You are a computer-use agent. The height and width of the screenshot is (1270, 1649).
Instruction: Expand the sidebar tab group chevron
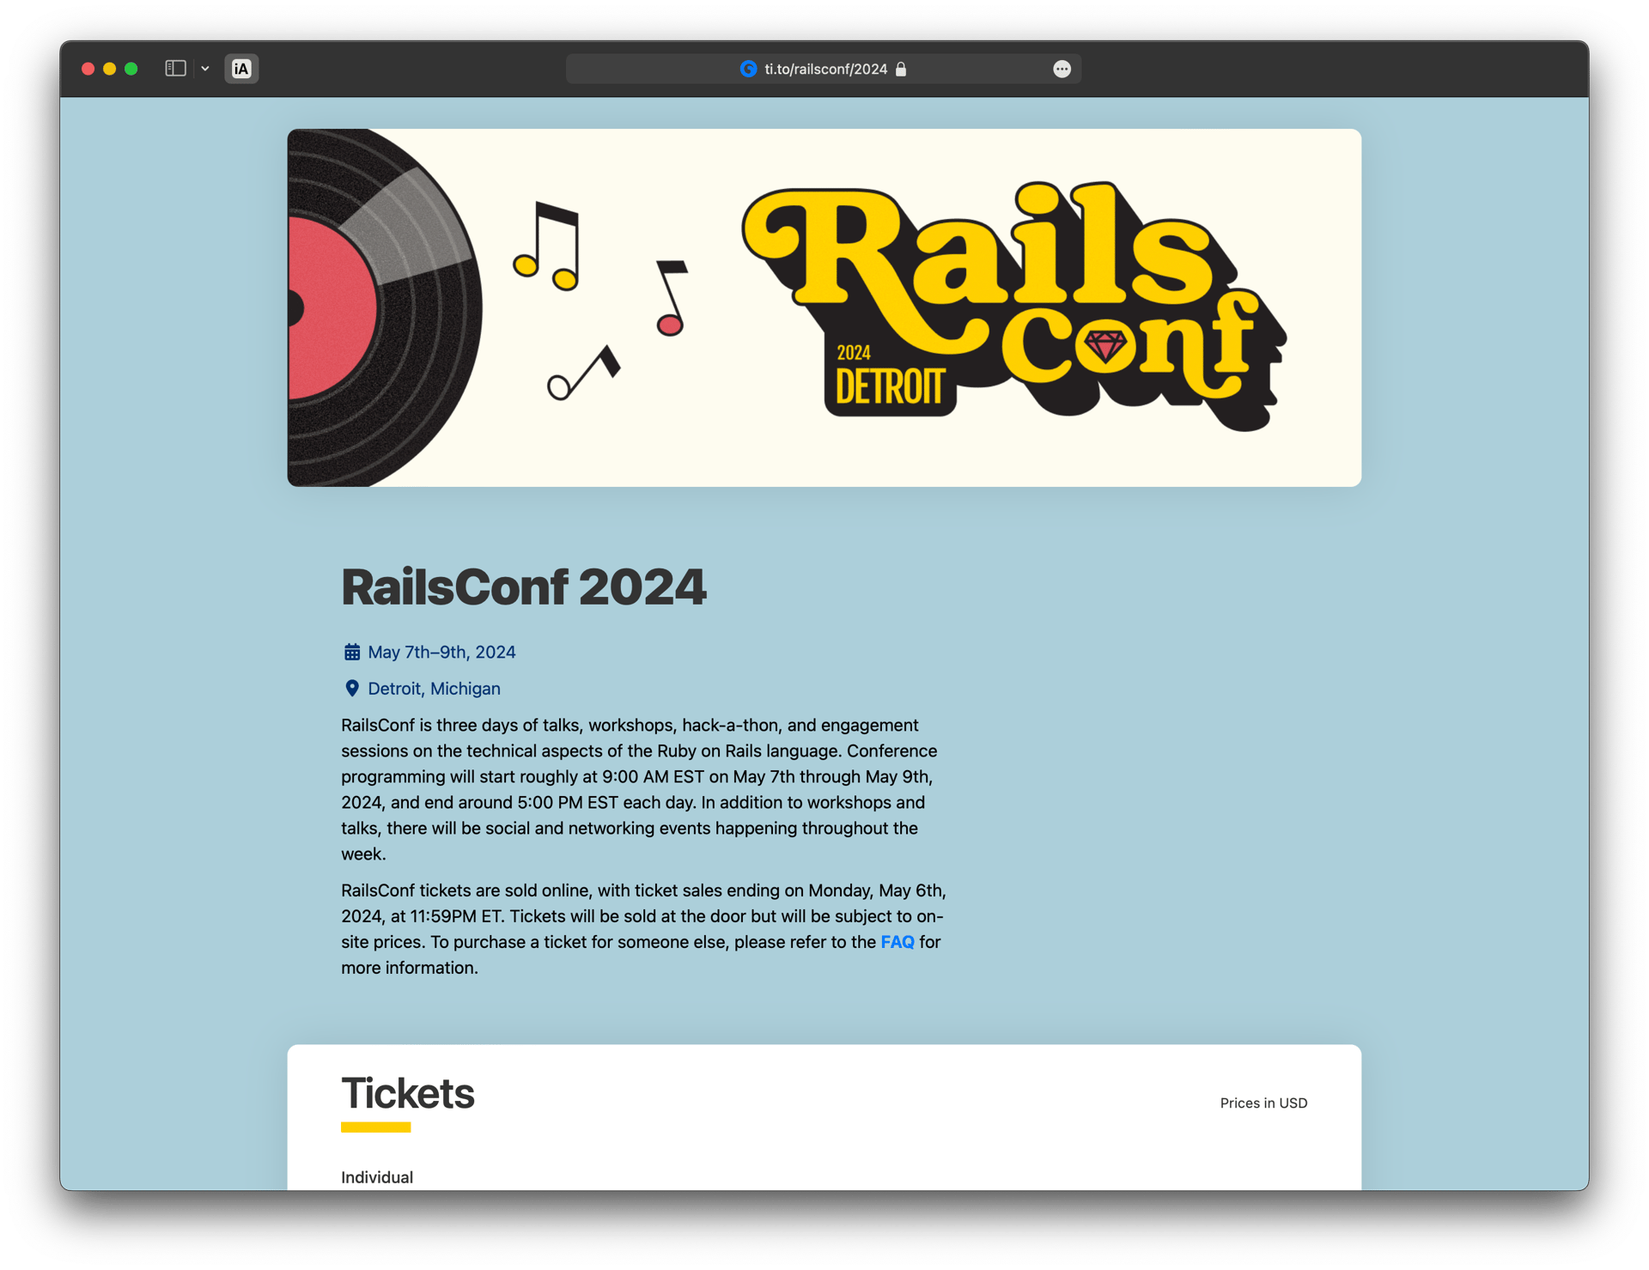[205, 69]
